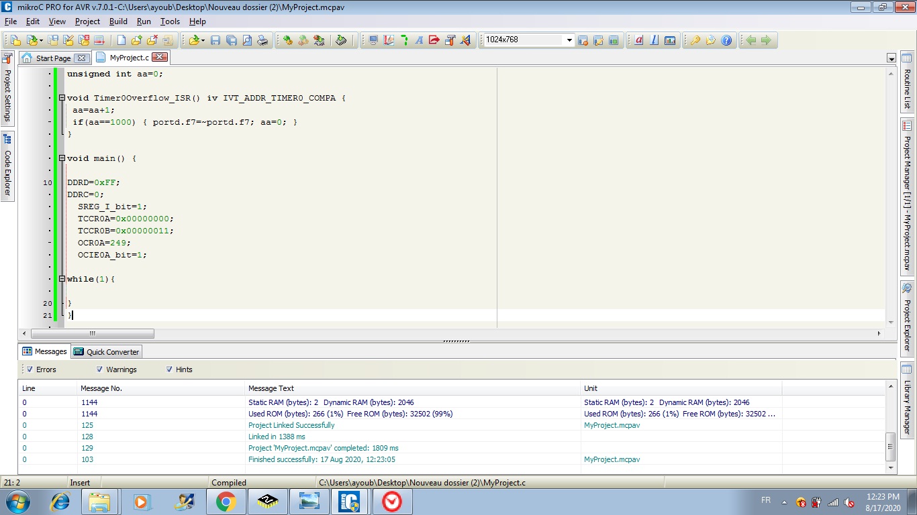
Task: Click the red italic 'a' assembly icon
Action: (638, 40)
